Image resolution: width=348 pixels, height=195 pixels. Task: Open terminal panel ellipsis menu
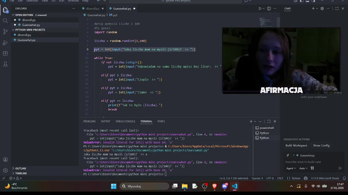coord(260,121)
